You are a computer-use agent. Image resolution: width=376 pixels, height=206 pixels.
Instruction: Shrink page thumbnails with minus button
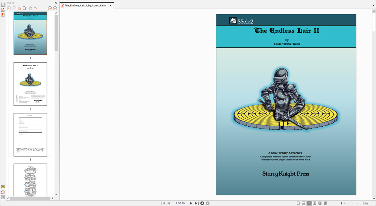[50, 8]
